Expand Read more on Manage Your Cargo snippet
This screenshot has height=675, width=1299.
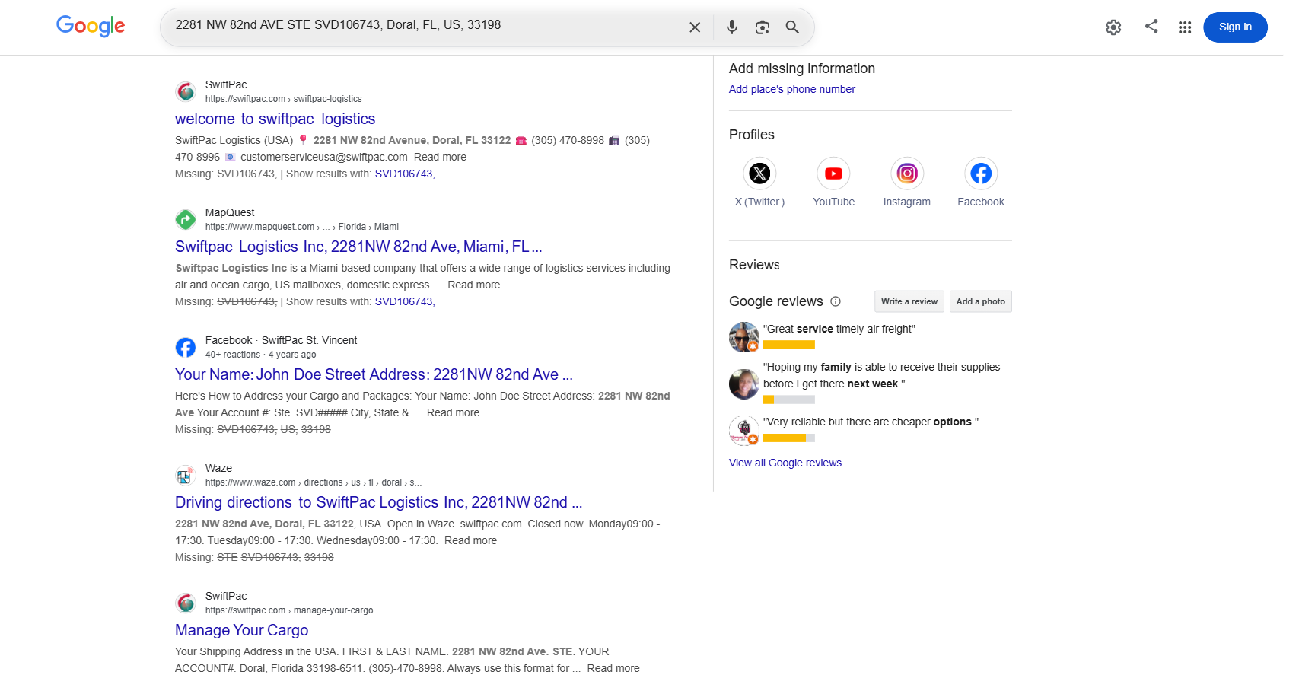(613, 668)
